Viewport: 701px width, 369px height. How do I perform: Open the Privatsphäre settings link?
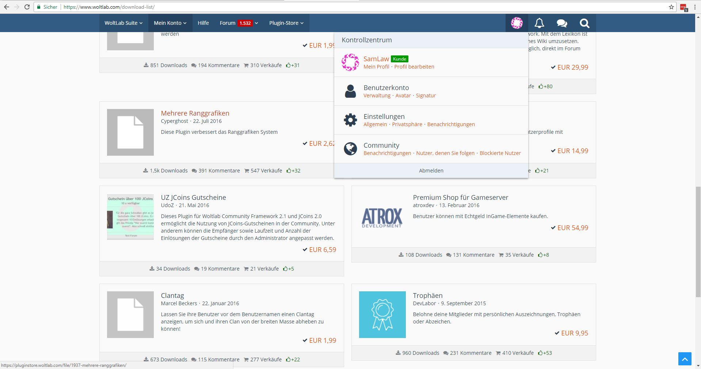pyautogui.click(x=407, y=124)
